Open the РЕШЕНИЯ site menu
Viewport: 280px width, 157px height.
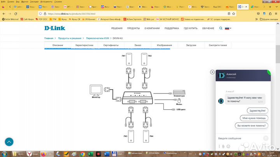(x=117, y=28)
